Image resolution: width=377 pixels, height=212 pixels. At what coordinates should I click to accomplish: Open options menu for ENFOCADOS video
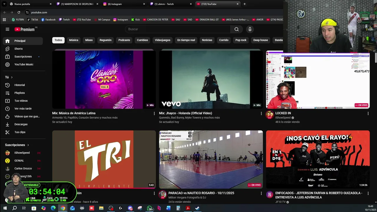tap(368, 193)
